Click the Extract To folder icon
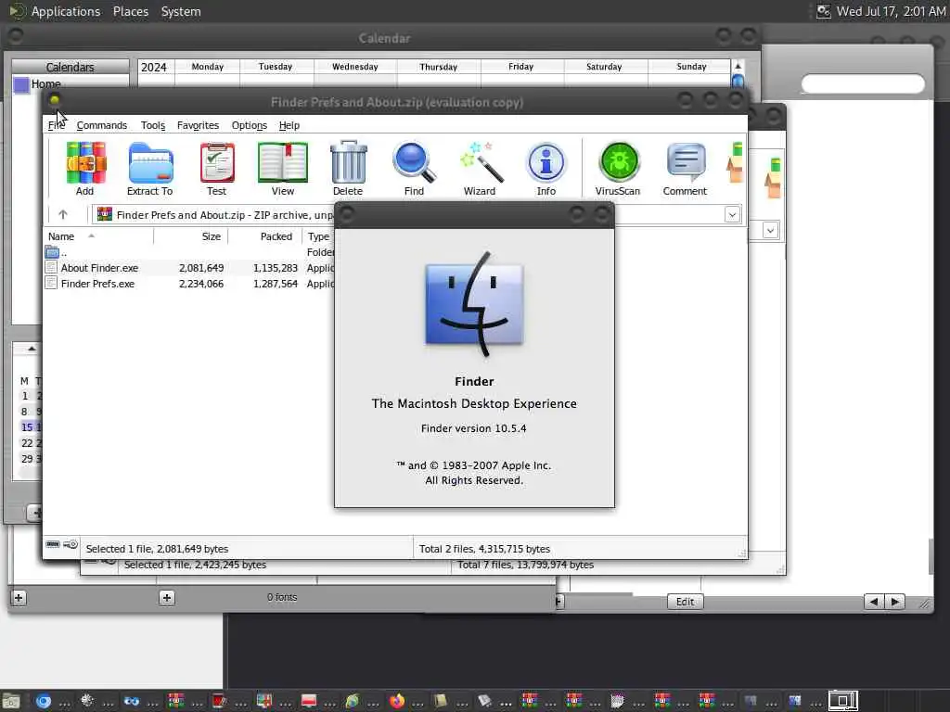This screenshot has width=950, height=712. click(150, 162)
